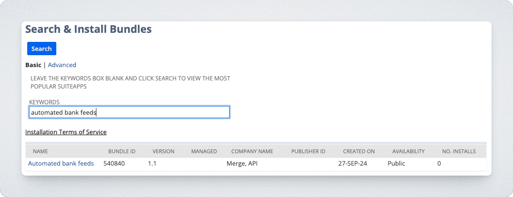Click the Public availability cell

[396, 163]
